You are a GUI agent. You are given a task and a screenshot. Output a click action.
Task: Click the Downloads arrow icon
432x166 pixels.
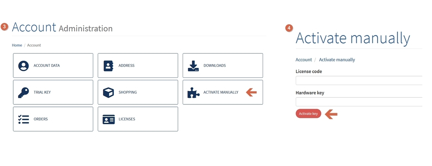click(193, 66)
